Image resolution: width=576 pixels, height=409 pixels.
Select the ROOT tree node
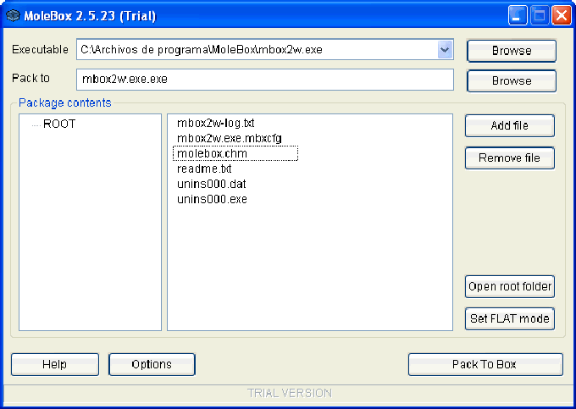59,124
